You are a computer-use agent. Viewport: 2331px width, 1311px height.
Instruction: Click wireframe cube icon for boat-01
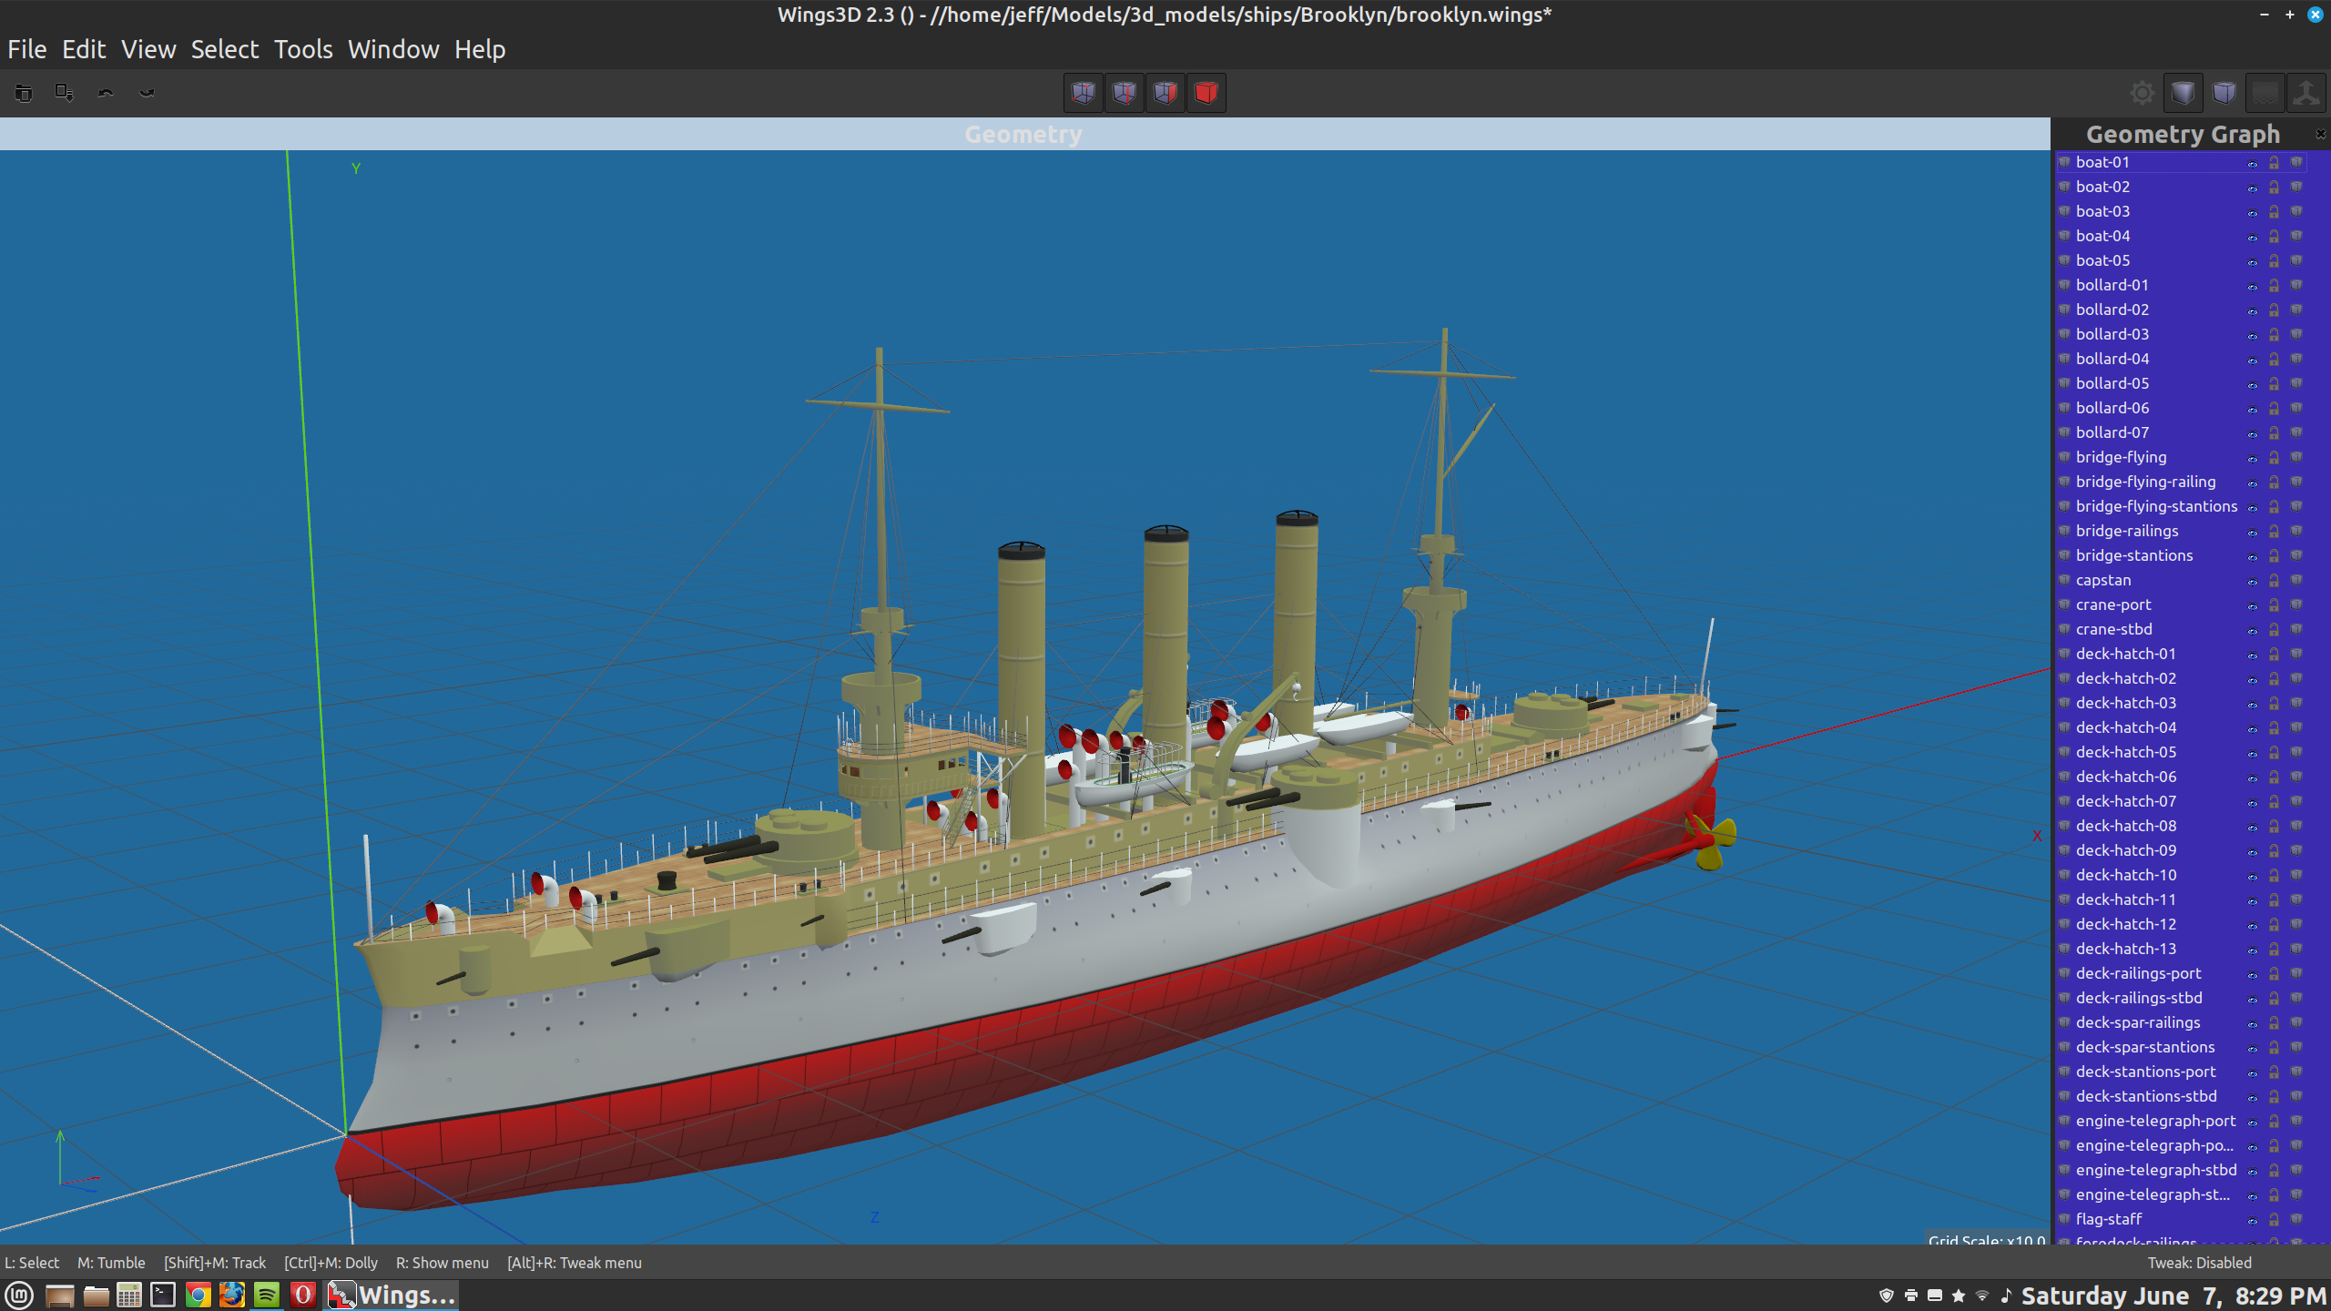(2296, 162)
